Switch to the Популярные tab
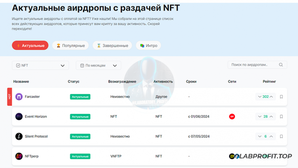The image size is (298, 168). 70,46
